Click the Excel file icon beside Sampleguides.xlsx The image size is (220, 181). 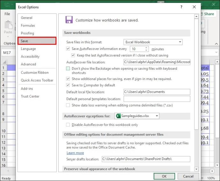pos(118,116)
